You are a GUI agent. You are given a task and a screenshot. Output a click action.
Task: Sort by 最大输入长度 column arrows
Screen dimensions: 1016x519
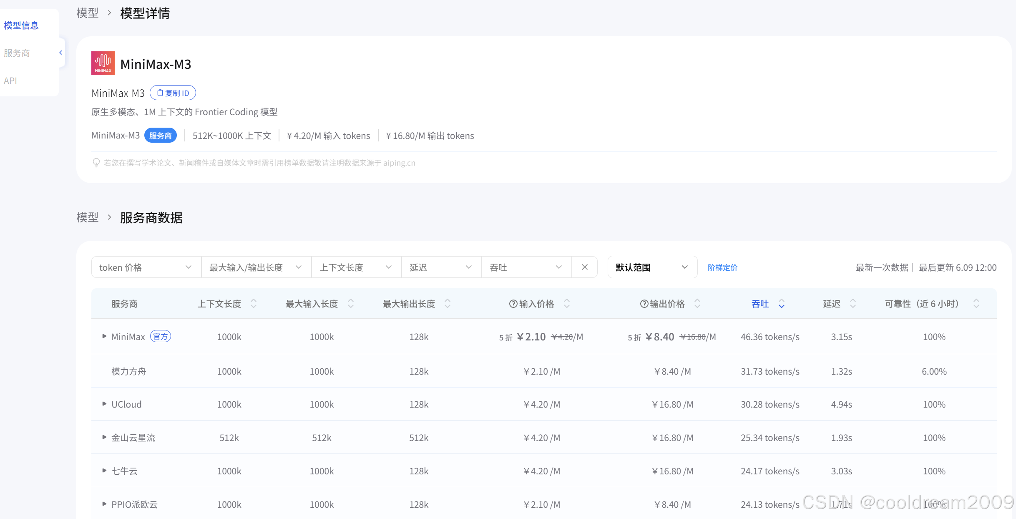click(351, 303)
